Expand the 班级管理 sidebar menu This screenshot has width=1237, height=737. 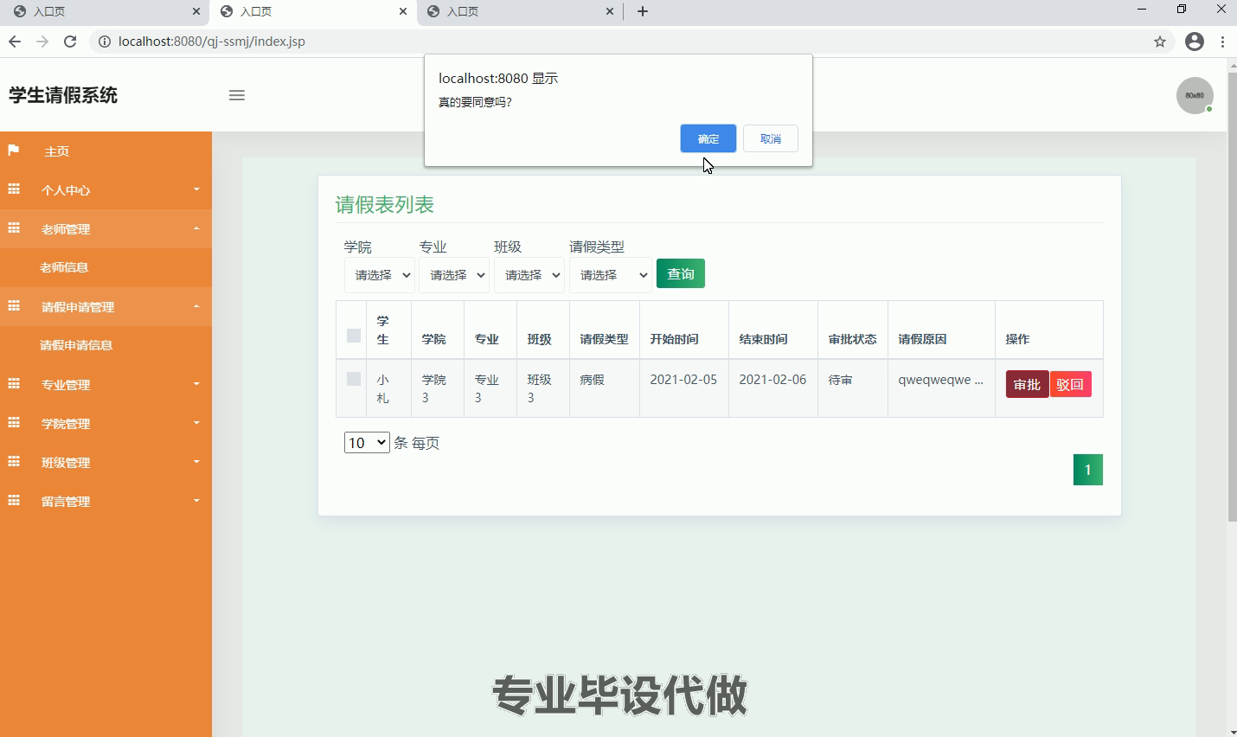tap(106, 462)
